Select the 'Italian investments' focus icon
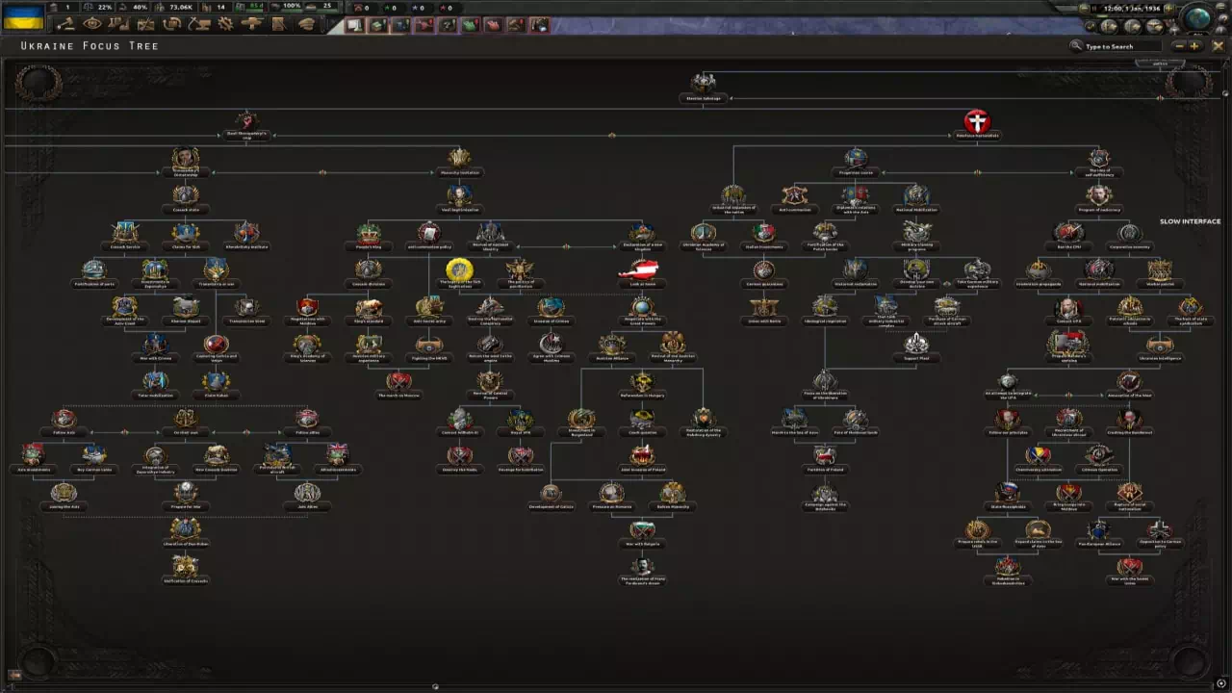 click(763, 233)
